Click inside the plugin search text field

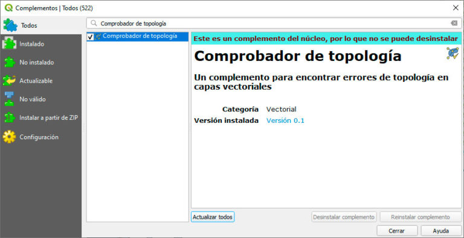pyautogui.click(x=274, y=23)
